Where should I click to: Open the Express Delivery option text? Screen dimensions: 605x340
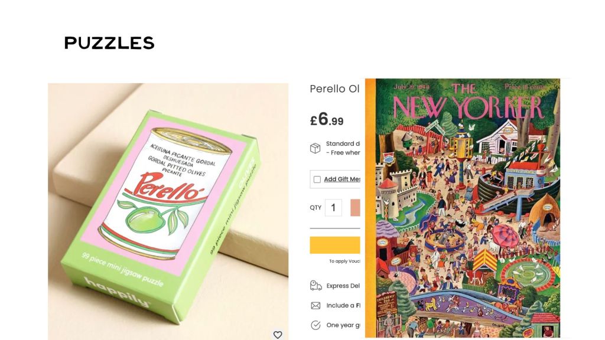(x=343, y=286)
